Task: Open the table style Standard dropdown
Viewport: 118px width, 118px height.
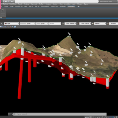Action: [x=100, y=24]
